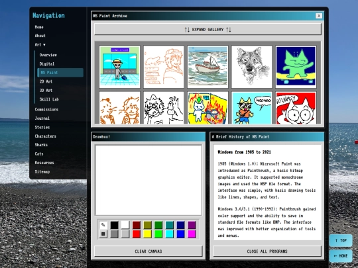This screenshot has width=358, height=268.
Task: Select the square eraser tool in Drawbox
Action: click(103, 234)
